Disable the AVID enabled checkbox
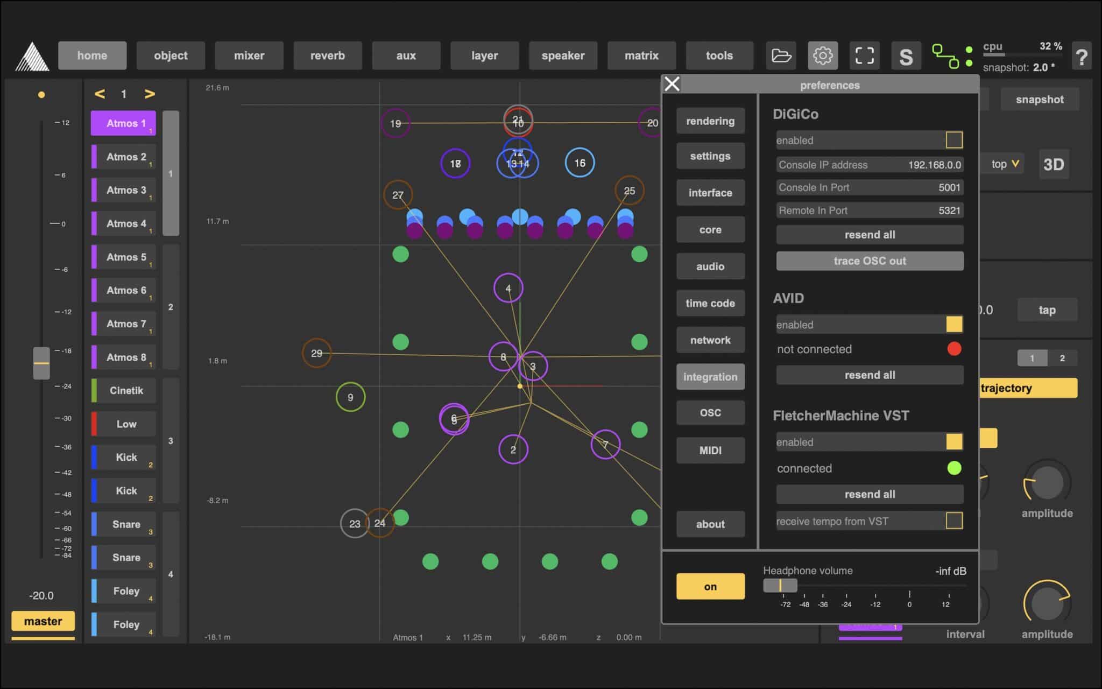This screenshot has width=1102, height=689. tap(953, 325)
